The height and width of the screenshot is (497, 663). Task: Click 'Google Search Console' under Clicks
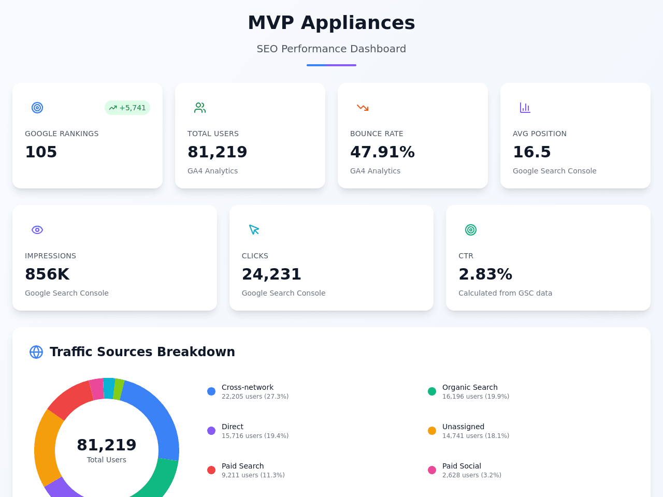point(284,293)
